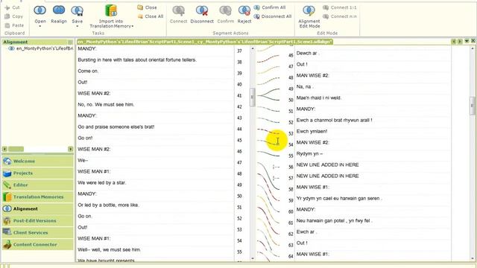477x268 pixels.
Task: Click target segment number 50
Action: [x=291, y=100]
